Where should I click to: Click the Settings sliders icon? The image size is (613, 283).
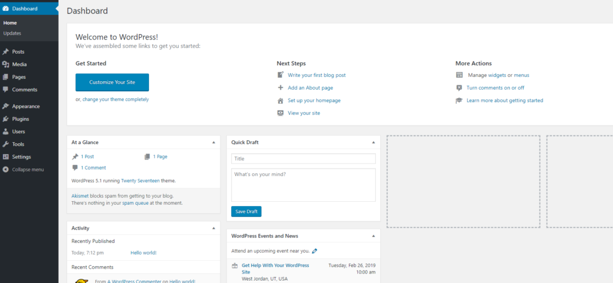(5, 156)
